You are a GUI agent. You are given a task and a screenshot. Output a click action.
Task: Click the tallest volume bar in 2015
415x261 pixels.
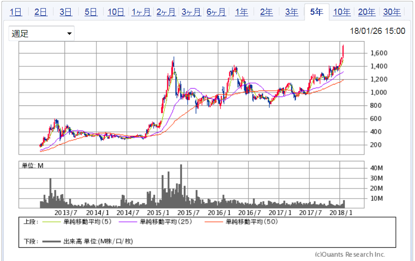pos(181,186)
